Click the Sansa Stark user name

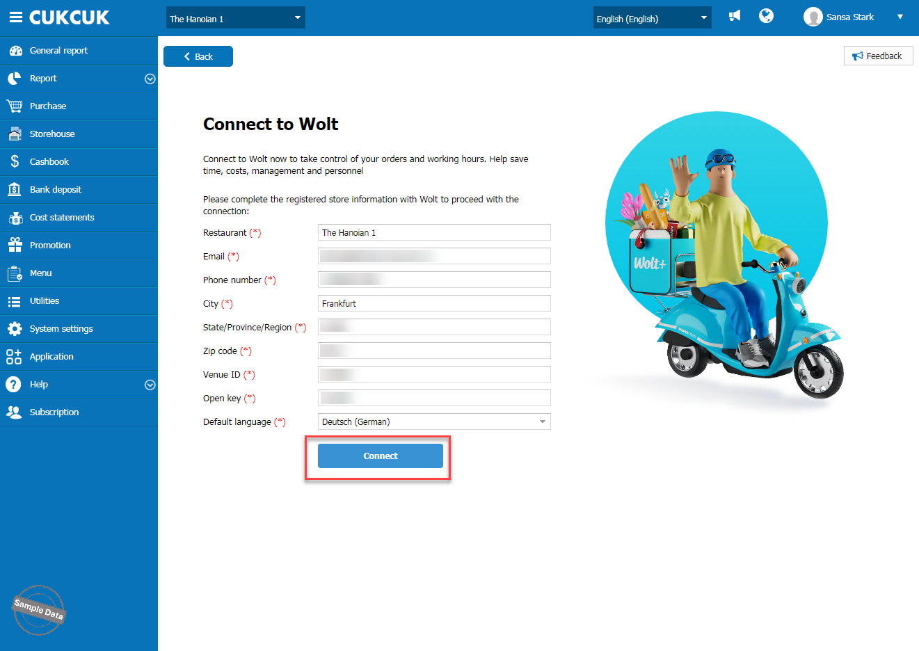point(850,17)
